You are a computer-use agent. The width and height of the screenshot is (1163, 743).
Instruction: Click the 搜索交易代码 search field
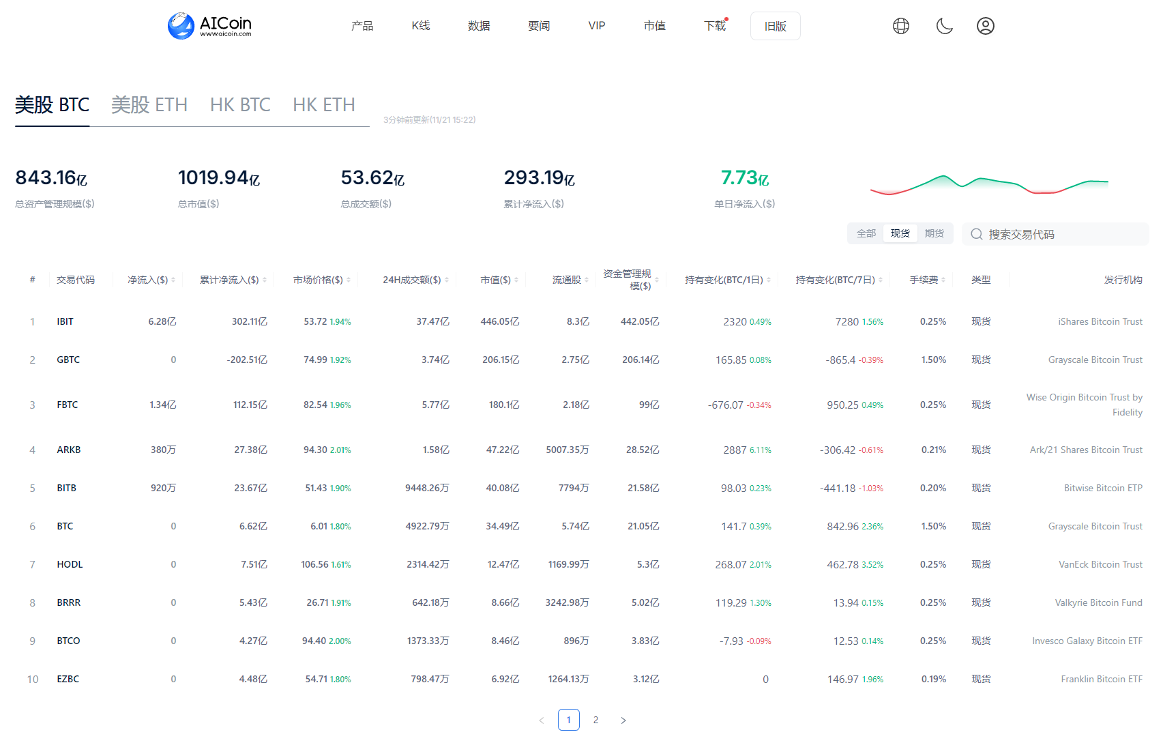[1055, 234]
